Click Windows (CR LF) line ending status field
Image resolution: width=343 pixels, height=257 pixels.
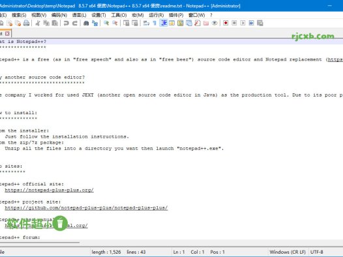click(x=288, y=252)
